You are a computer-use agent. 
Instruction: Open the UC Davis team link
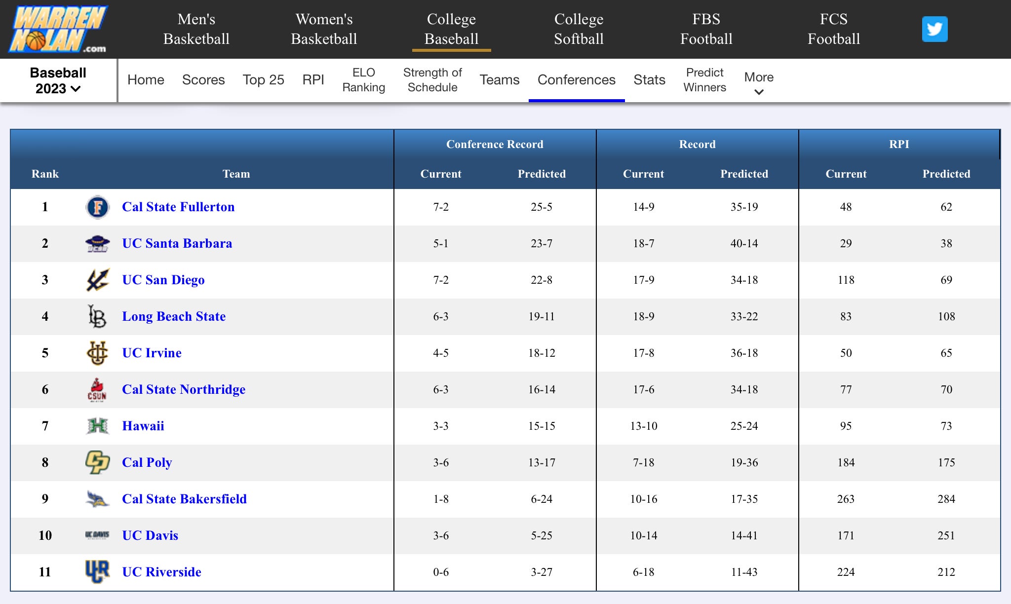pos(150,535)
